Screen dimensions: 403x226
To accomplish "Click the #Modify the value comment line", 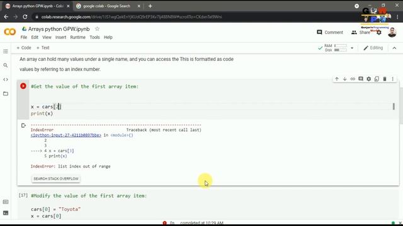I will coord(89,196).
